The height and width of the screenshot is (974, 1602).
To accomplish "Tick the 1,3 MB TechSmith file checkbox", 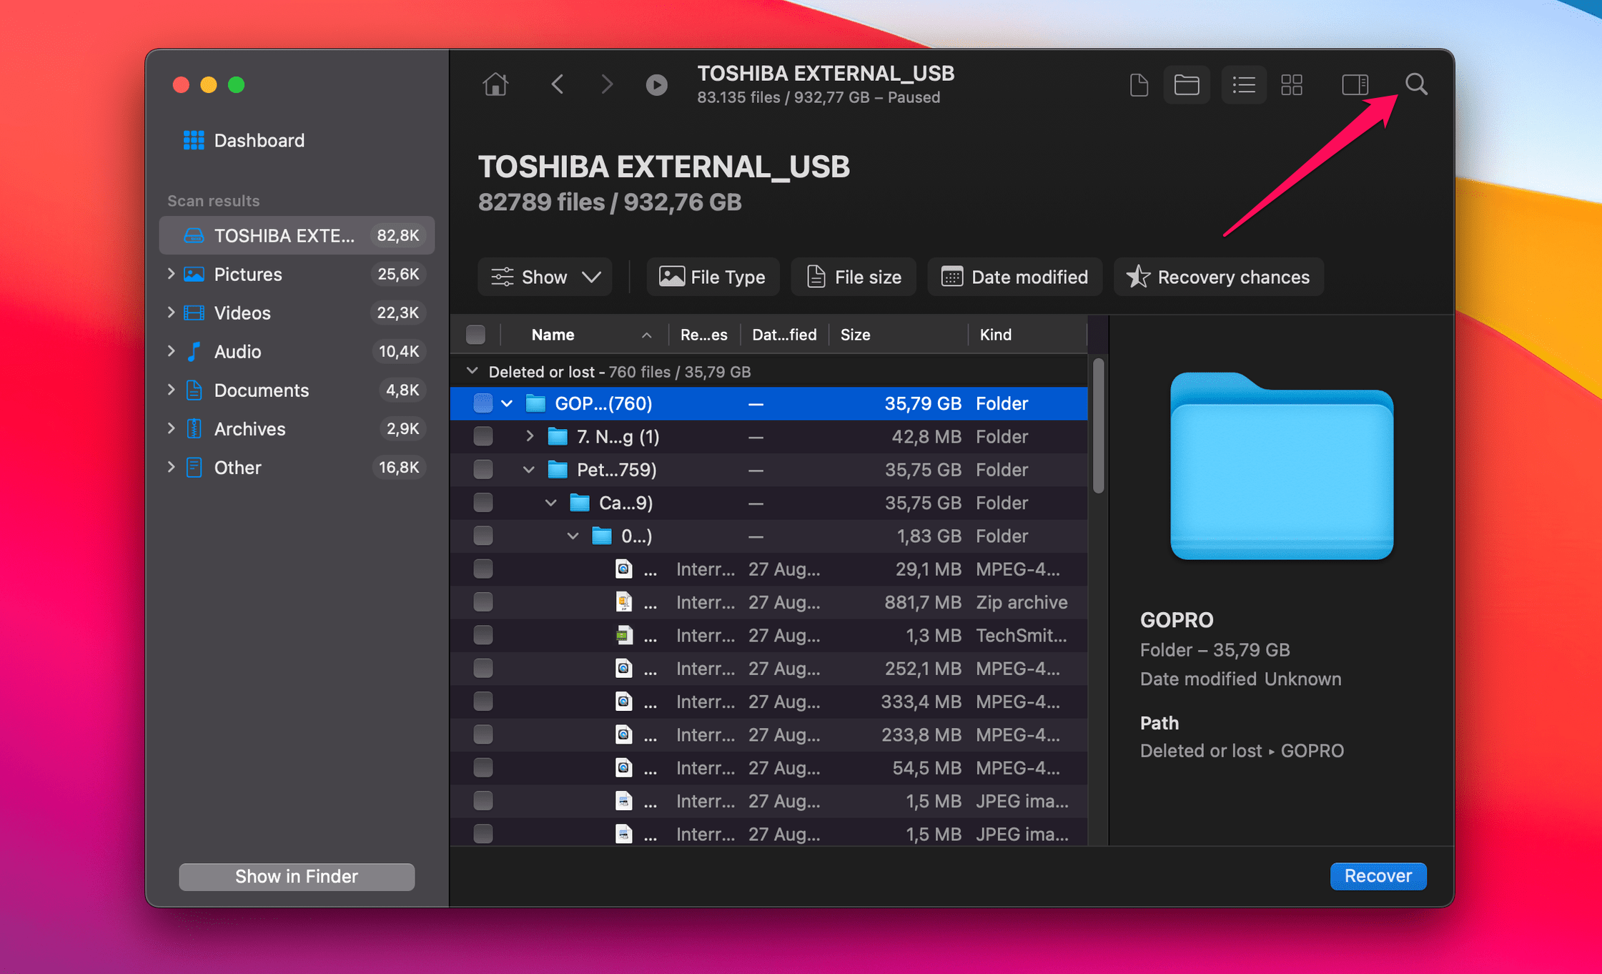I will (483, 635).
